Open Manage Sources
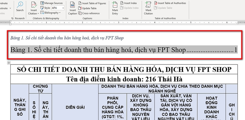The width and height of the screenshot is (245, 120). click(51, 3)
